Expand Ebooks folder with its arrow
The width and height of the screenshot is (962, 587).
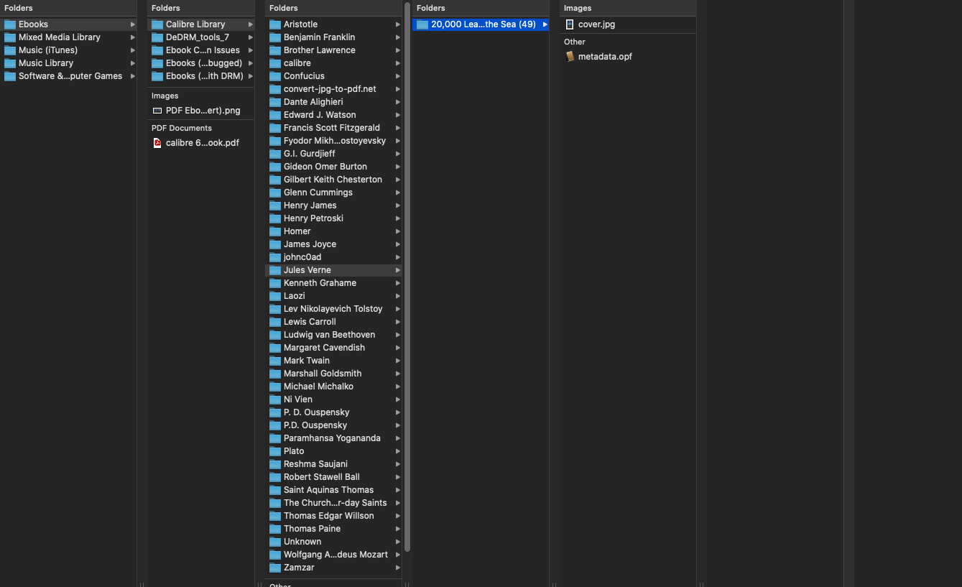pyautogui.click(x=133, y=24)
